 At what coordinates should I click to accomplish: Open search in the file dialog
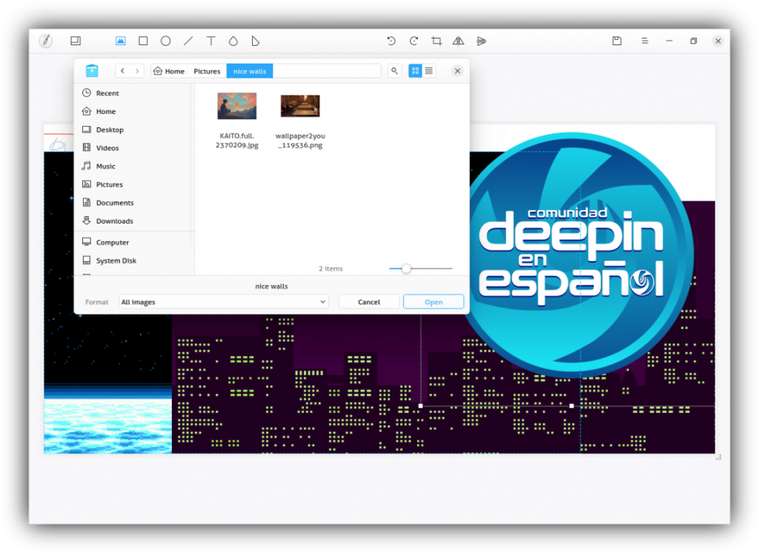[394, 71]
